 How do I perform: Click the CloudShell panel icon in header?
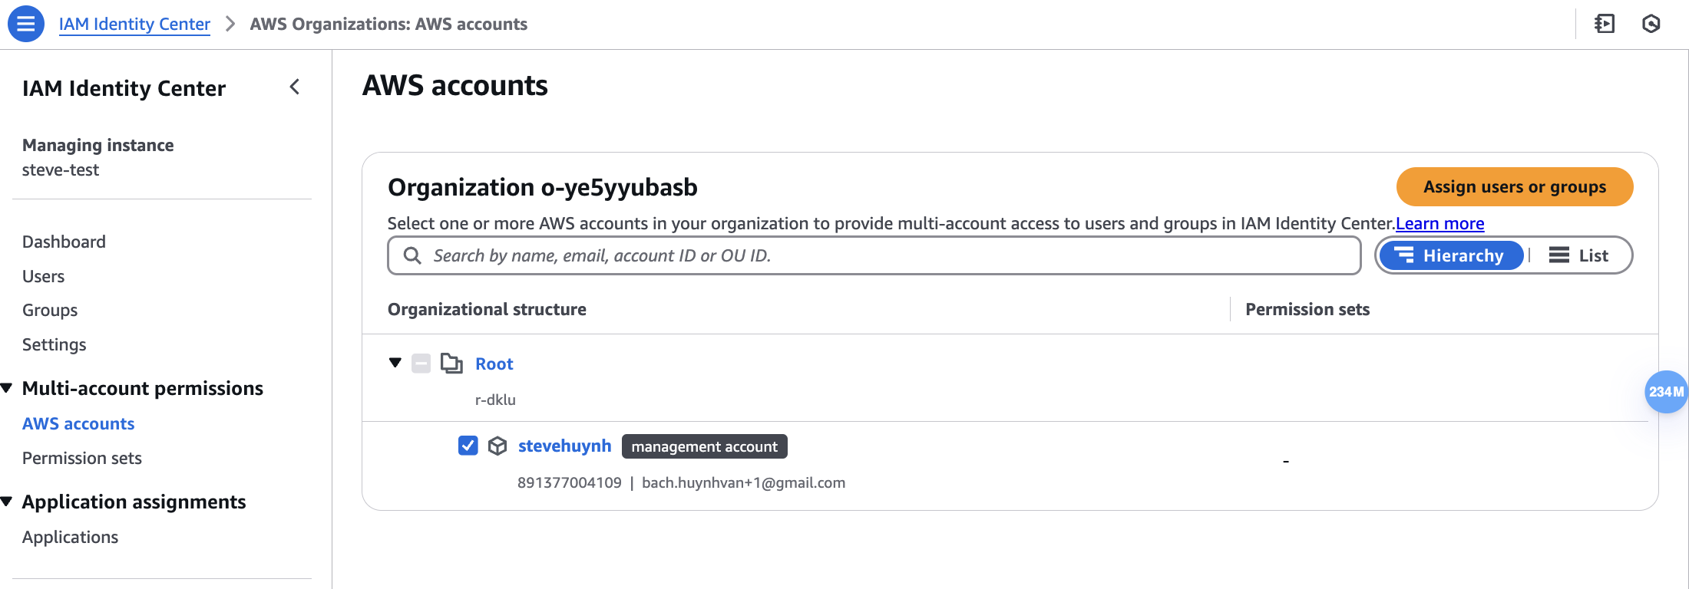[1605, 24]
